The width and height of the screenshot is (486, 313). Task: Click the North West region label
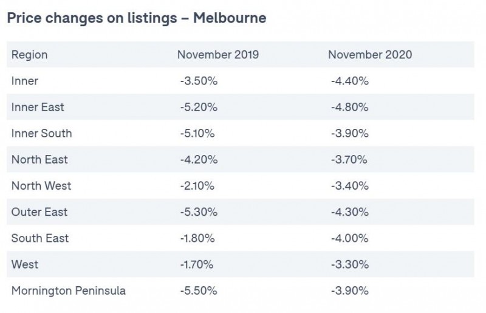[x=41, y=186]
